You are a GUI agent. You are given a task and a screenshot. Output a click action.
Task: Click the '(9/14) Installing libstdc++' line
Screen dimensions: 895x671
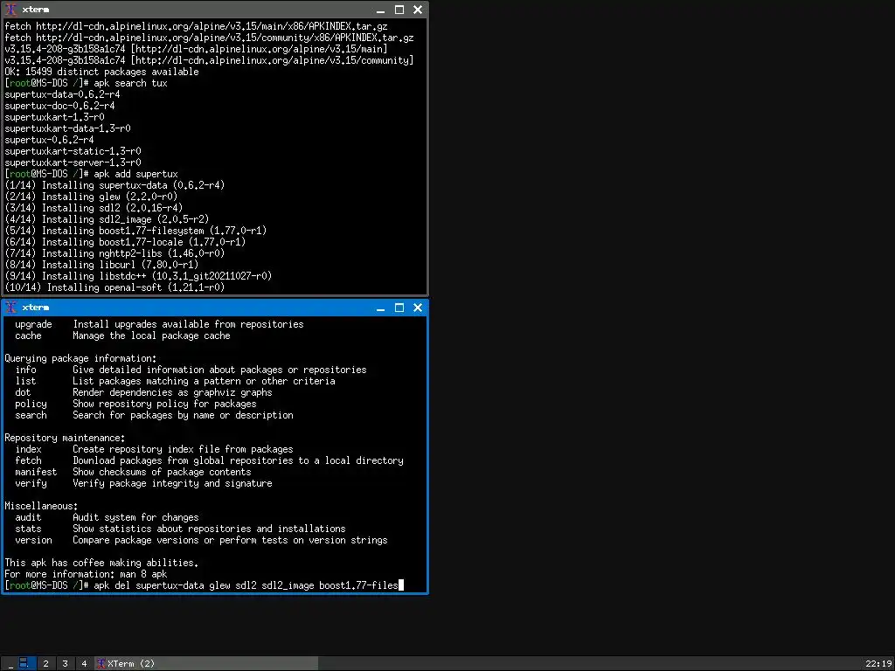(138, 276)
